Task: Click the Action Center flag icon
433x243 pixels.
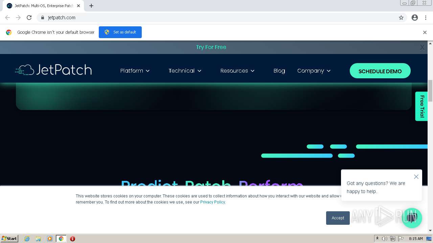Action: tap(401, 239)
